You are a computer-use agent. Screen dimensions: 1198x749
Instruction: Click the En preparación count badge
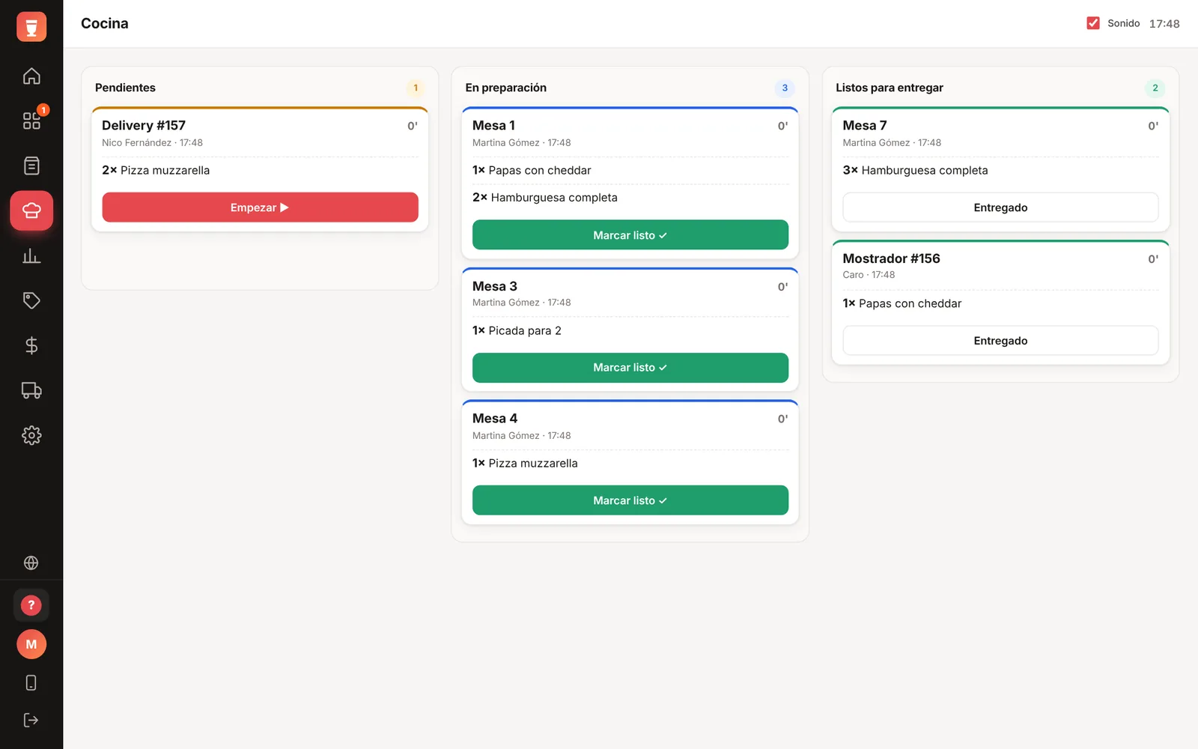785,88
